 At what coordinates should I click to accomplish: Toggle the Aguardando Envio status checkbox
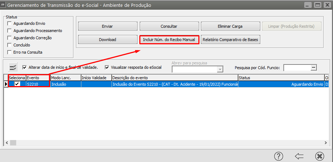pos(9,23)
